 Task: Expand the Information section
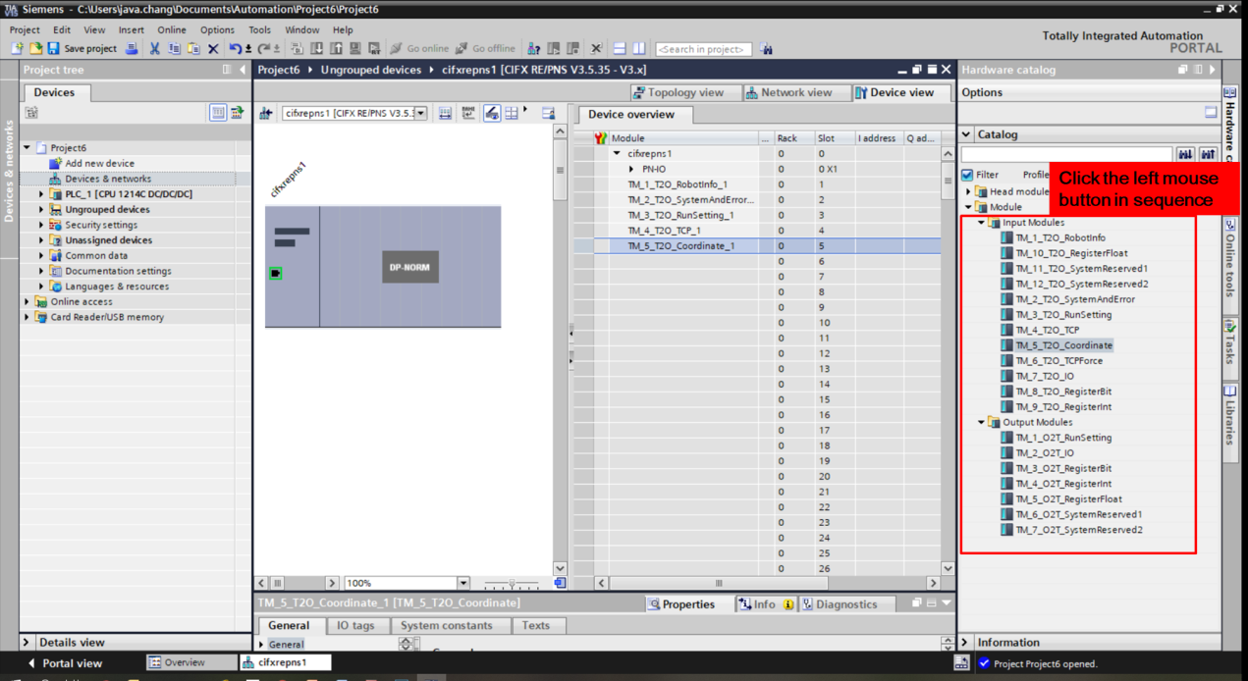[x=965, y=643]
